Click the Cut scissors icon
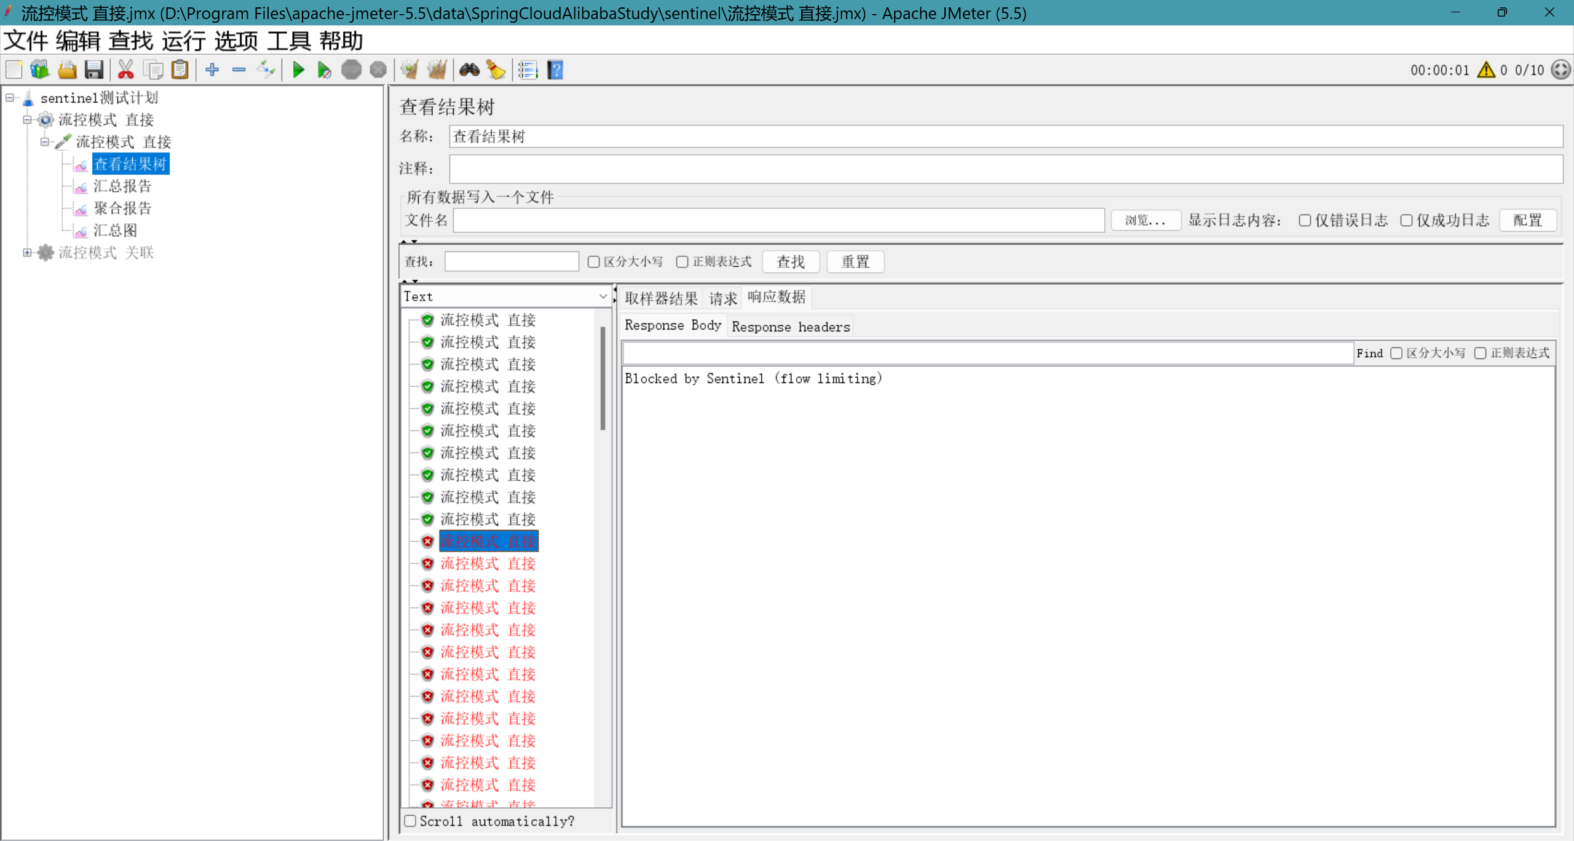Screen dimensions: 1574x841 125,70
